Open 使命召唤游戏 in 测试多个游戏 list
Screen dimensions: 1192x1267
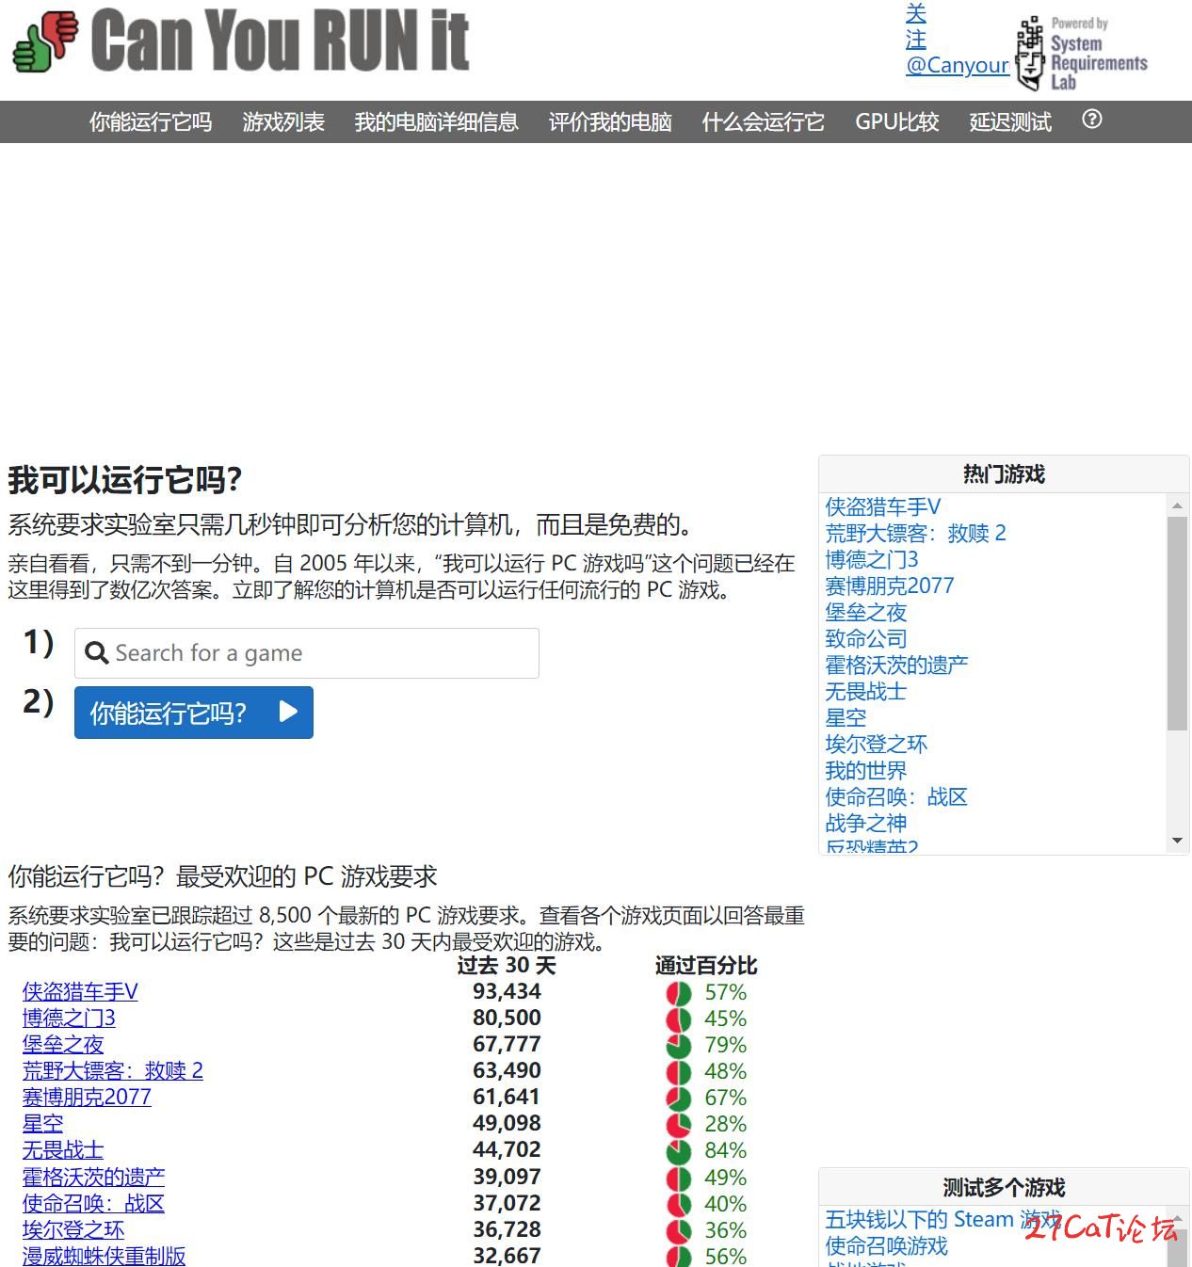[887, 1245]
